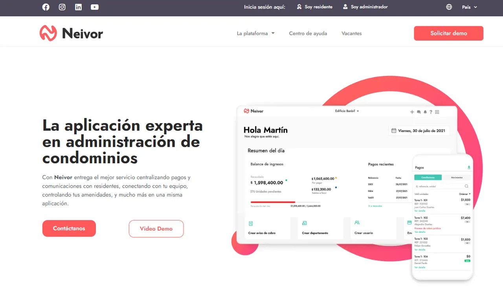Click the Torre 1 - 101 payment row

[x=442, y=205]
